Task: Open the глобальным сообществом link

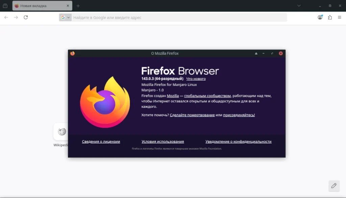Action: (207, 96)
